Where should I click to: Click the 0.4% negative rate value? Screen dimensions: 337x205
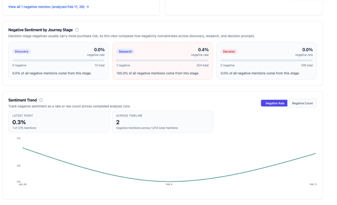tap(204, 49)
